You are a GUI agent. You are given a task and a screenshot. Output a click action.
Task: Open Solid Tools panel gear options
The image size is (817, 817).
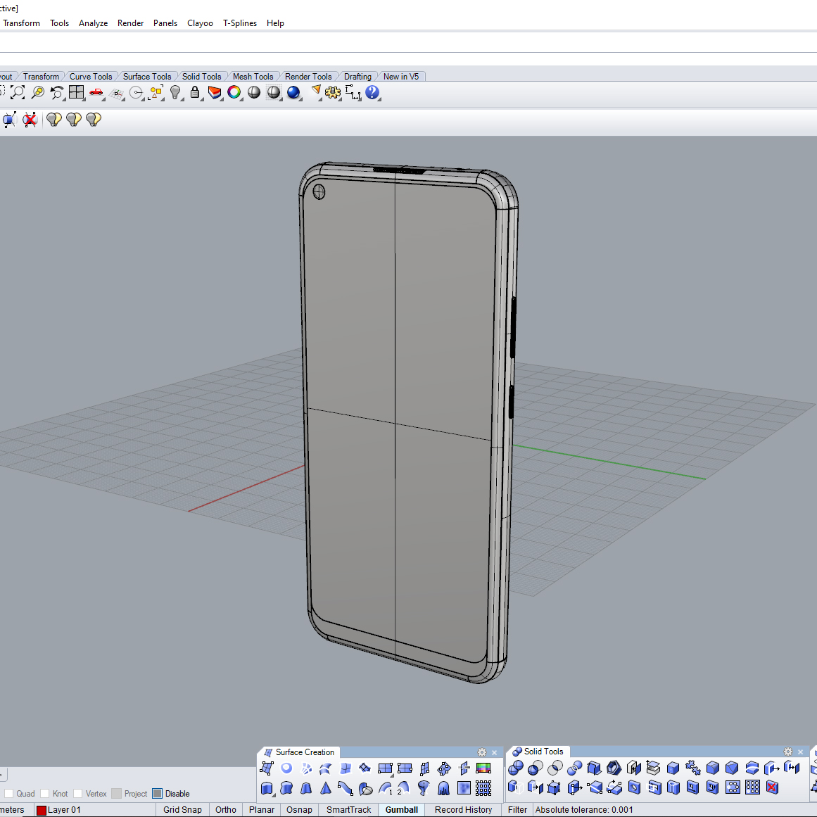tap(788, 752)
